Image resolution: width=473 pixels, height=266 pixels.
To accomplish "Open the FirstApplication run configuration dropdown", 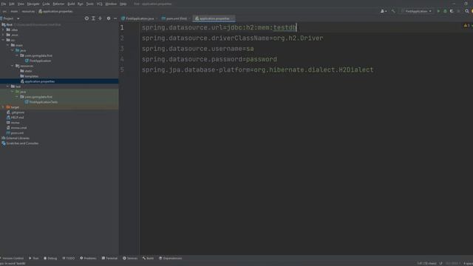I will [416, 11].
